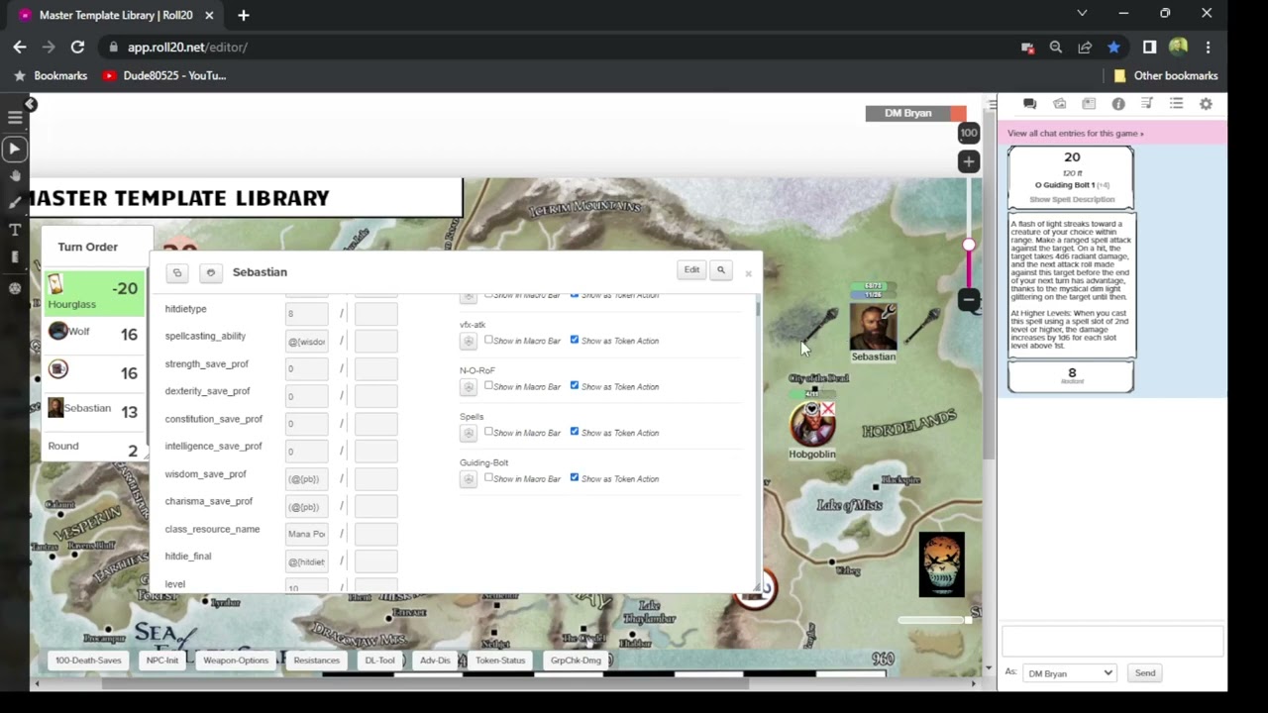Open the Jukebox music tab icon
The image size is (1268, 713).
(x=1147, y=104)
